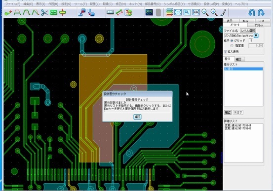Select the add via route tool icon
Image resolution: width=273 pixels, height=191 pixels.
8,12
